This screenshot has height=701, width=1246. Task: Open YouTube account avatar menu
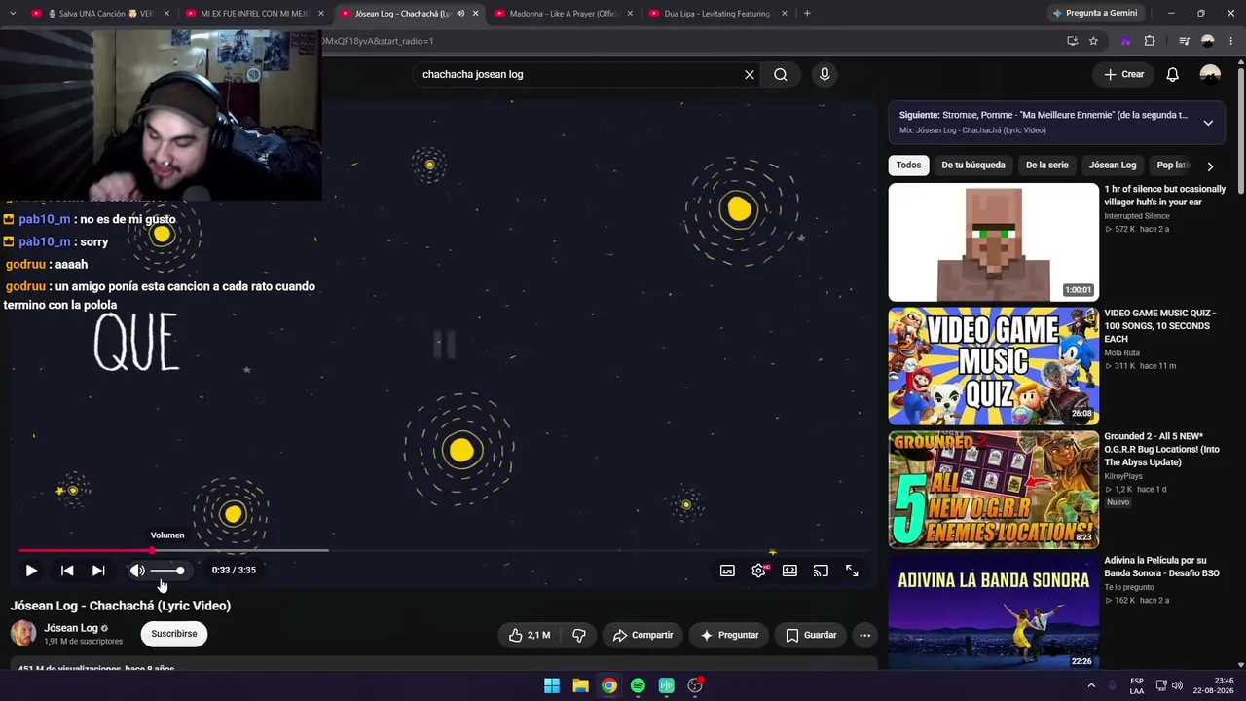[x=1210, y=74]
